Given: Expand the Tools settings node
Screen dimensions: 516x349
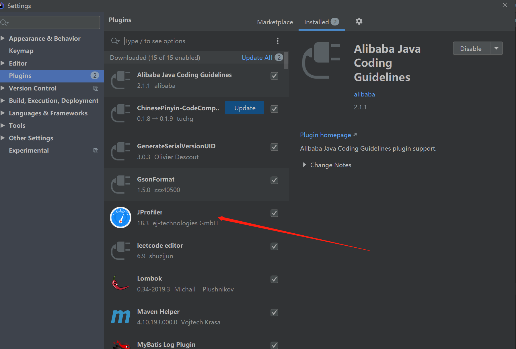Looking at the screenshot, I should (x=3, y=125).
